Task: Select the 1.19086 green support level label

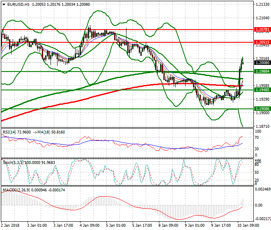Action: coord(261,109)
